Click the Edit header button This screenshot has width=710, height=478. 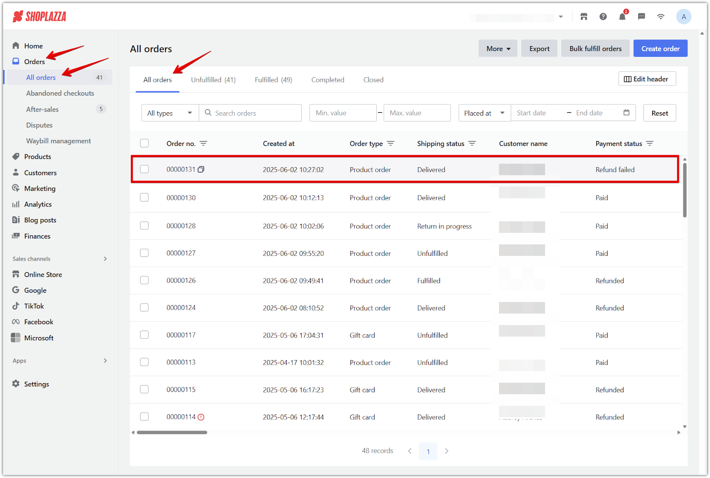pyautogui.click(x=647, y=79)
